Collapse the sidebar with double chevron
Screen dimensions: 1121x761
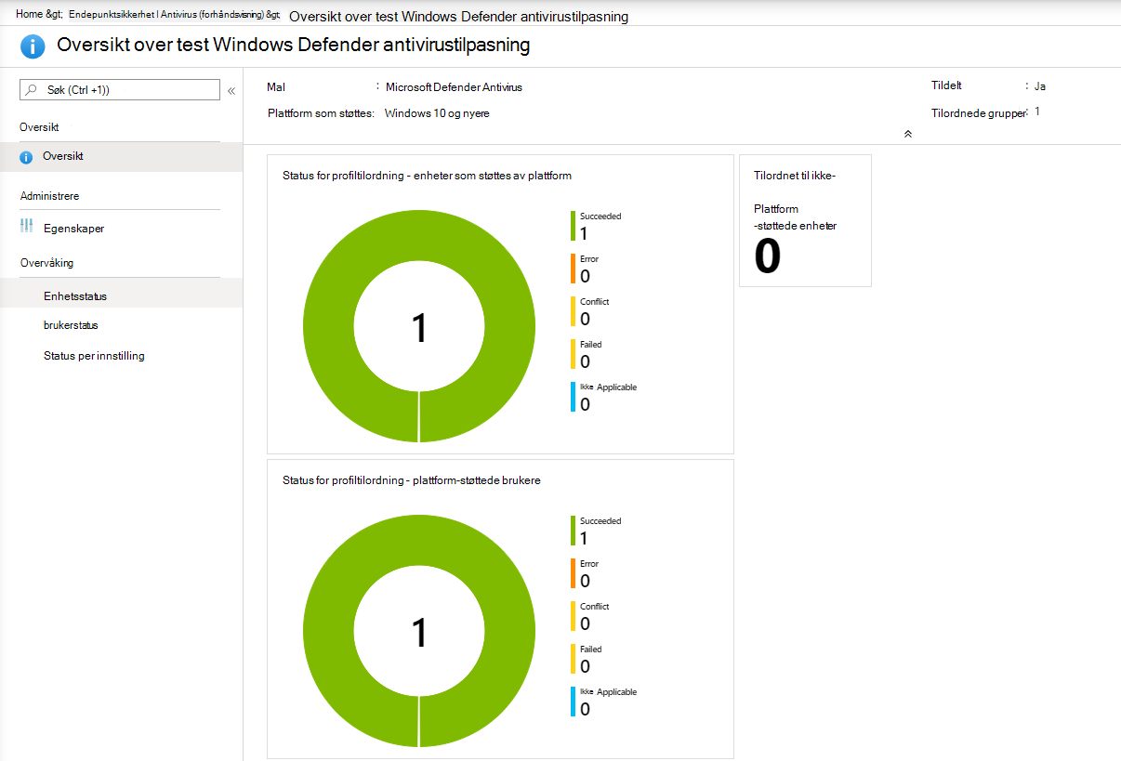231,91
